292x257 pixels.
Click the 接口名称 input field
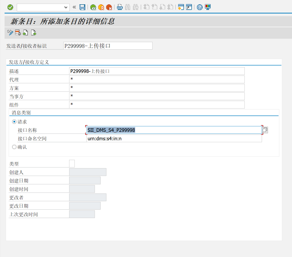coord(174,130)
